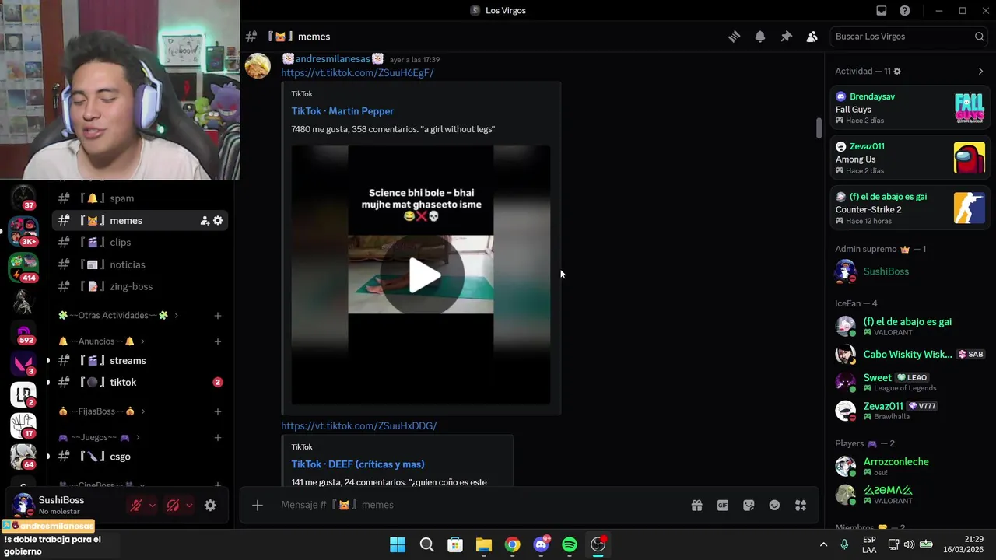Open server with 414 badge

tap(23, 268)
